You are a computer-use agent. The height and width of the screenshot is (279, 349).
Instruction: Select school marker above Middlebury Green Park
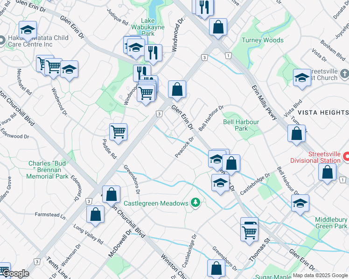coord(300,204)
